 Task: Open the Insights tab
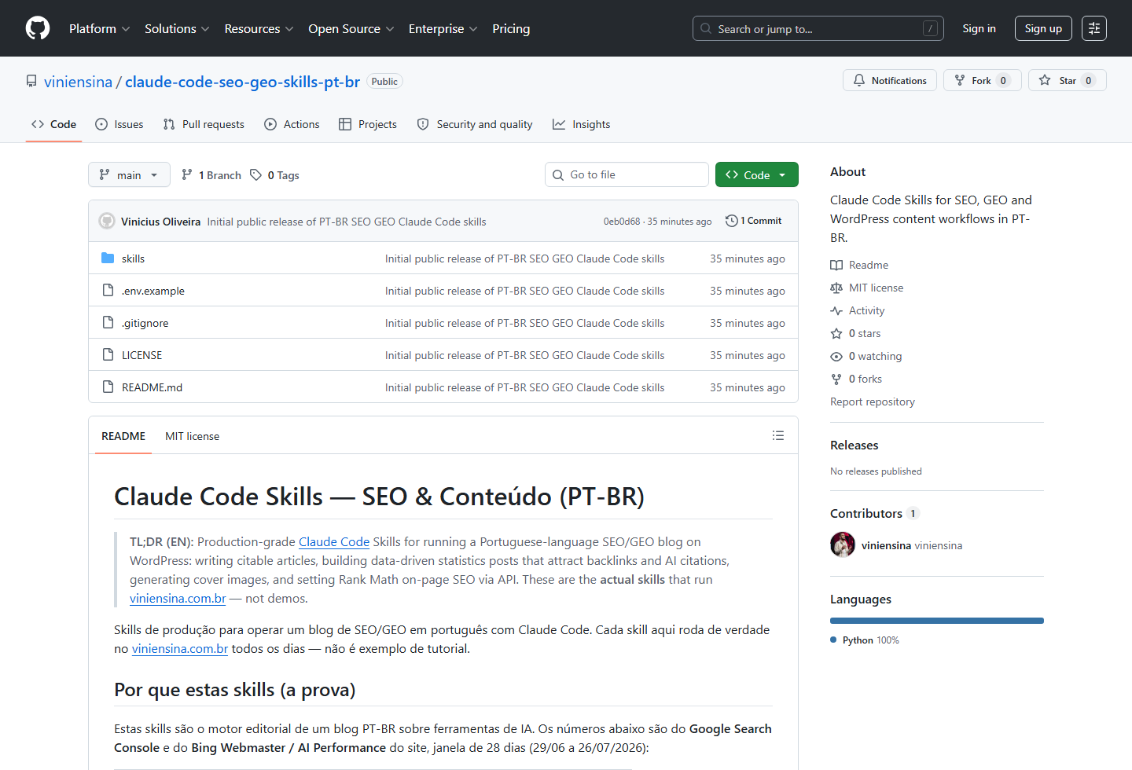click(582, 124)
